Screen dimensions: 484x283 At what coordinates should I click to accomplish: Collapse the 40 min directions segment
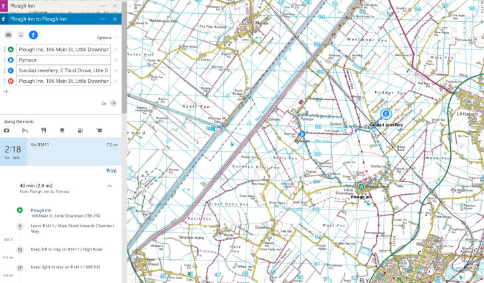(x=110, y=186)
